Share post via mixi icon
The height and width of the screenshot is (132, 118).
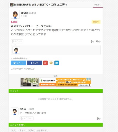[x=51, y=63]
